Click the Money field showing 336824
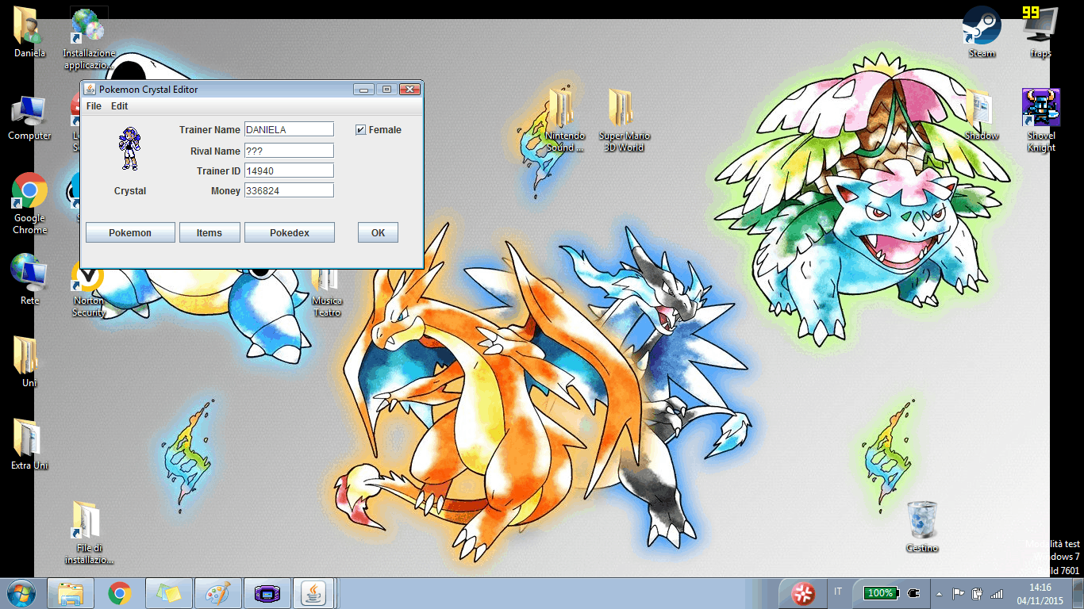This screenshot has height=609, width=1084. pyautogui.click(x=289, y=190)
